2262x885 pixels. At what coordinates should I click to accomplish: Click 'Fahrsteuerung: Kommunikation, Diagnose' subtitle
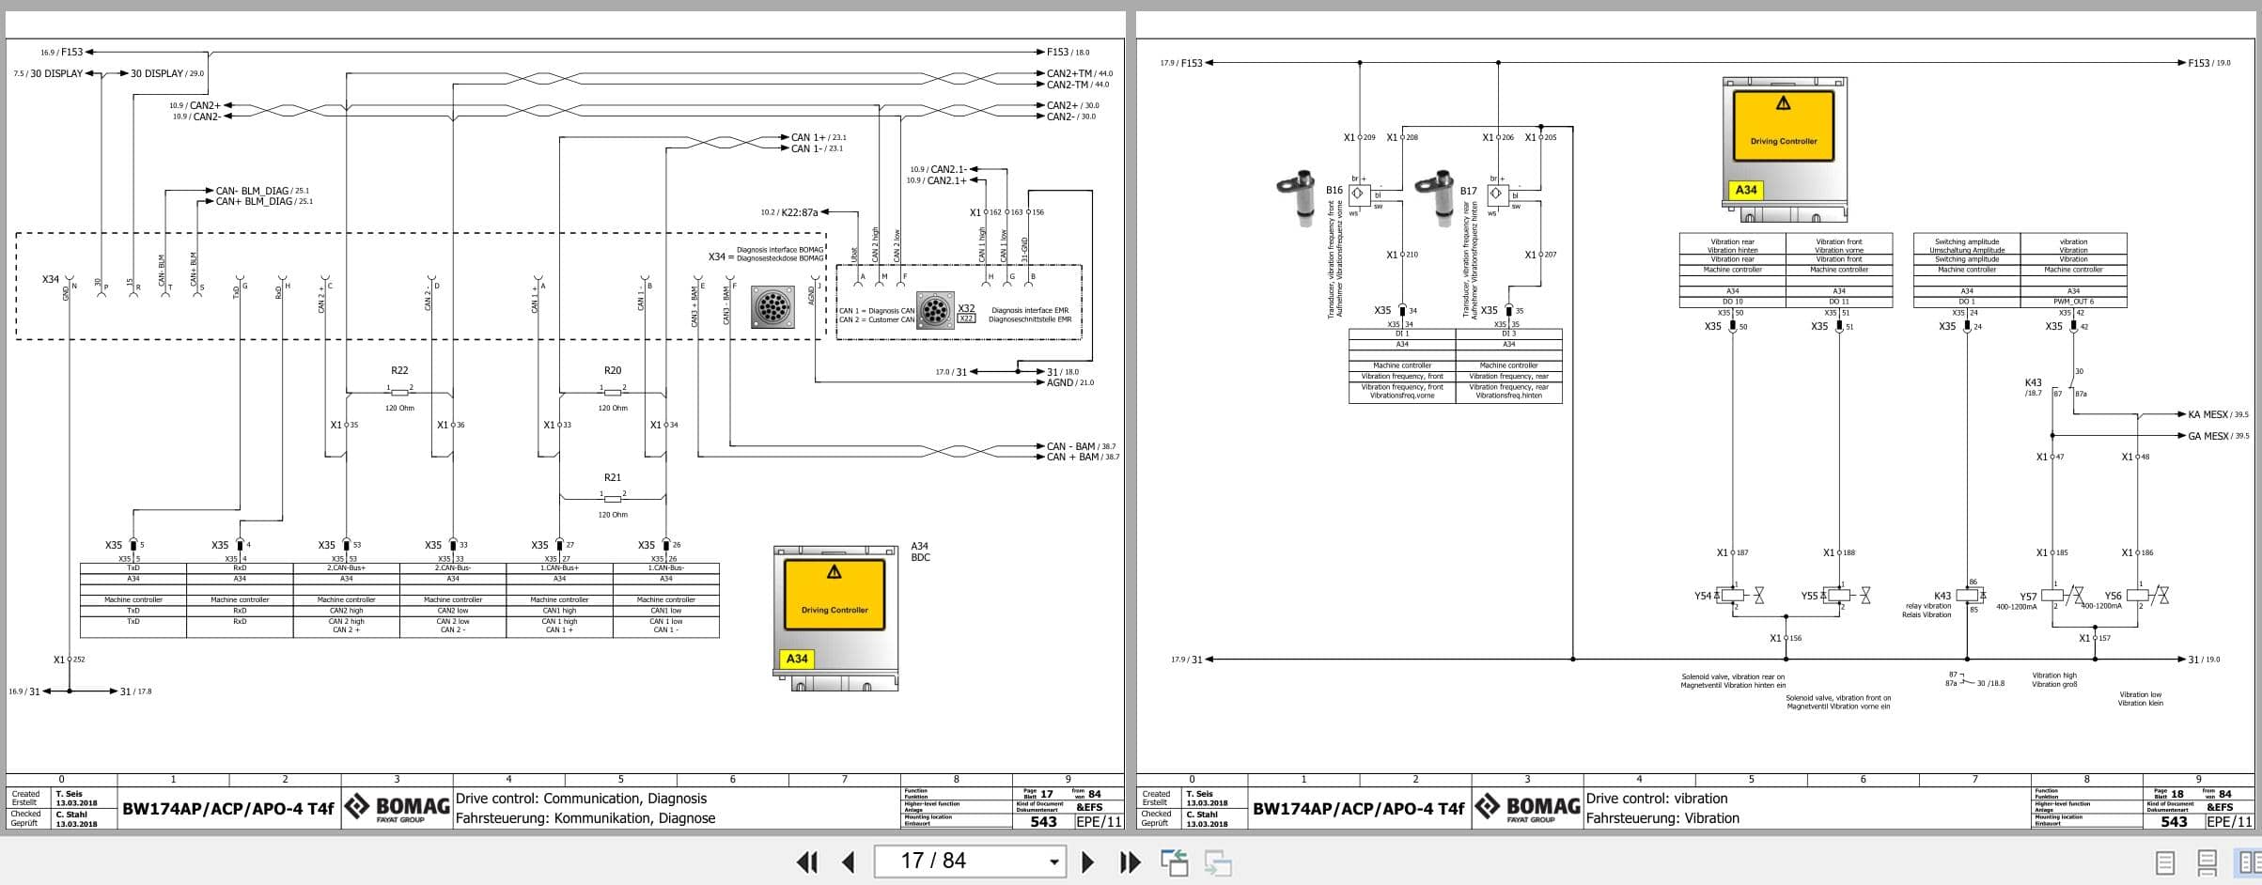(x=585, y=818)
